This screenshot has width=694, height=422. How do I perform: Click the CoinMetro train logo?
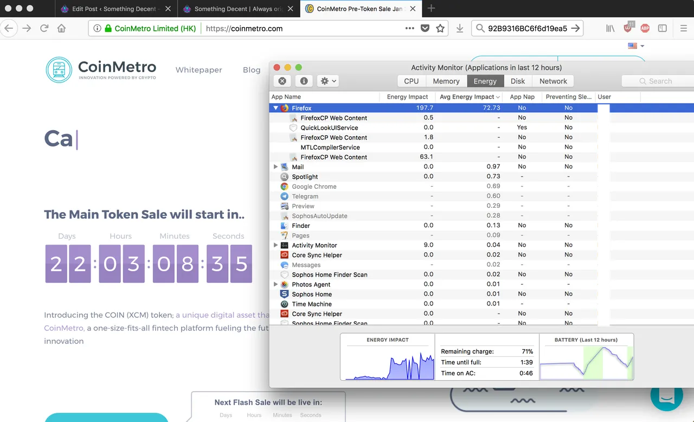coord(59,69)
